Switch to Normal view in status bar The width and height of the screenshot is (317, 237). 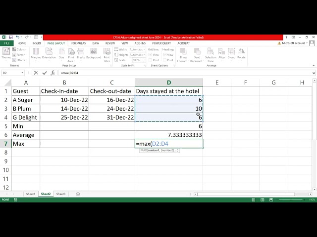[253, 199]
